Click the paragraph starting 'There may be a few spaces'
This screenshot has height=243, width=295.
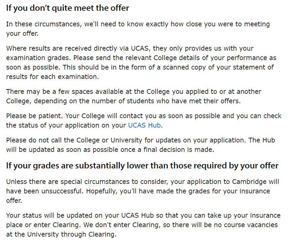point(134,96)
